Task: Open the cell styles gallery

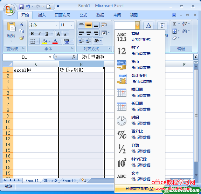Action: tap(149, 26)
